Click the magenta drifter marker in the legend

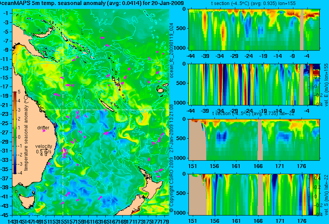coord(44,131)
